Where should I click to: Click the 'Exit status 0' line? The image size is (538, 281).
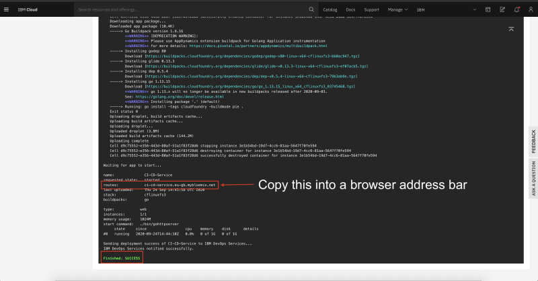[x=124, y=112]
